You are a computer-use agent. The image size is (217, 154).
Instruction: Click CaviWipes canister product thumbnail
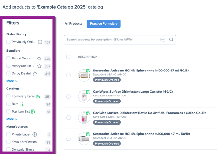pos(84,96)
